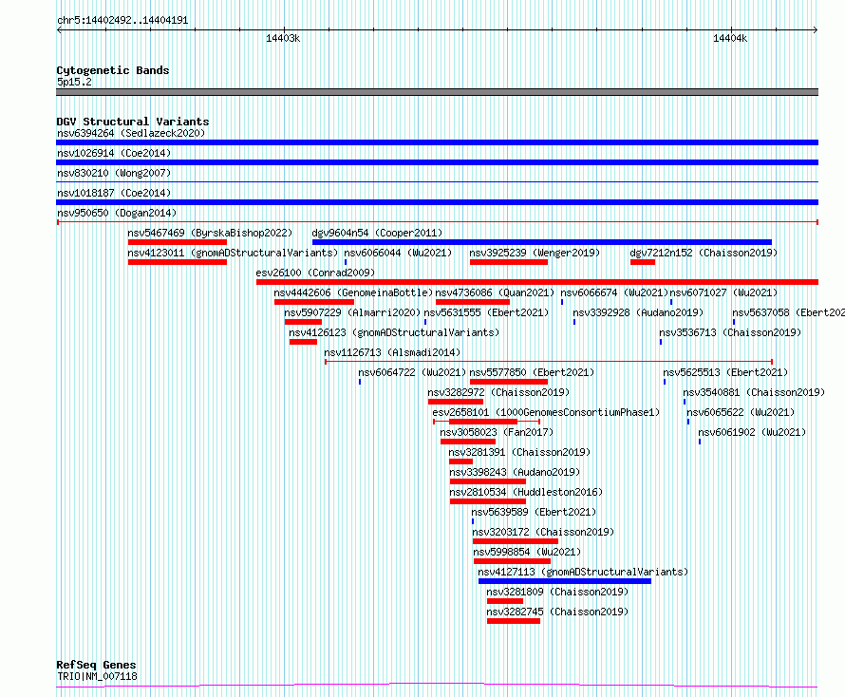Open the nsv5907229 (Almarri2020) variant
Image resolution: width=845 pixels, height=697 pixels.
click(352, 312)
